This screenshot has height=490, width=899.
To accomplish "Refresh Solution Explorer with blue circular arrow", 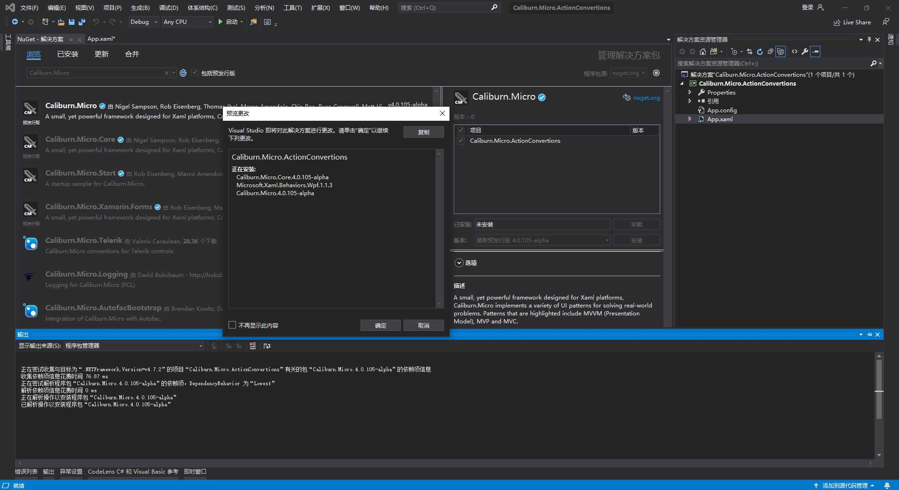I will click(760, 51).
